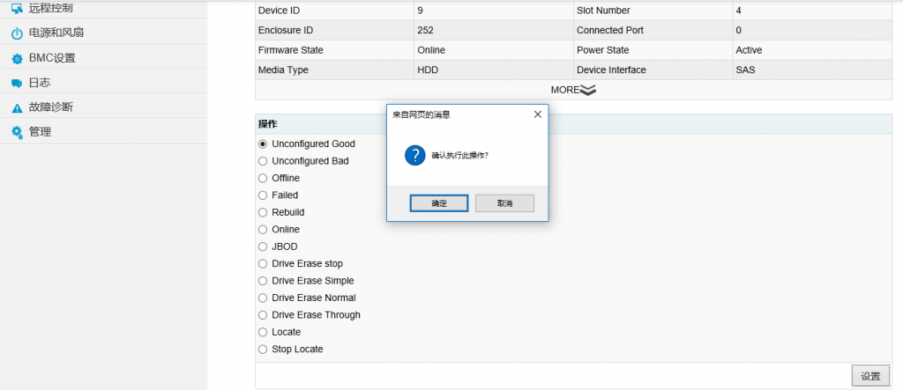
Task: Open the 故障诊断 menu item
Action: (x=50, y=107)
